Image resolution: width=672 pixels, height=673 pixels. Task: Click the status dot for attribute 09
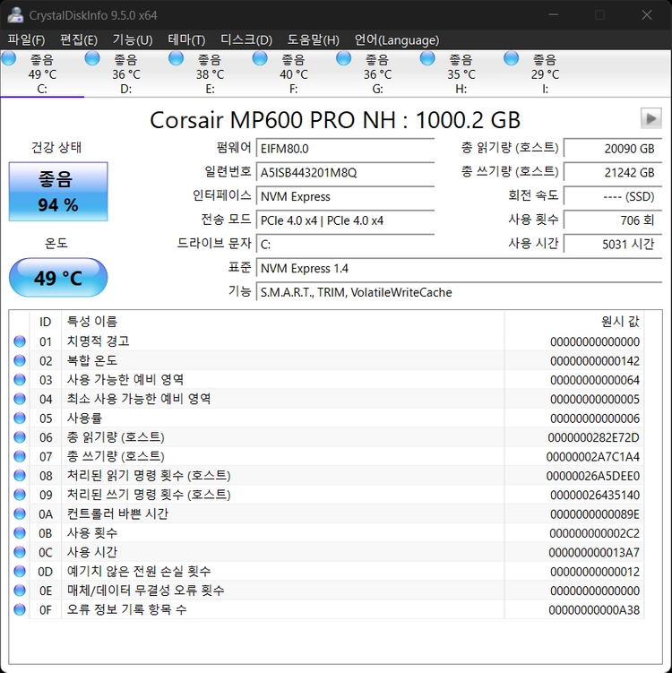(x=20, y=495)
